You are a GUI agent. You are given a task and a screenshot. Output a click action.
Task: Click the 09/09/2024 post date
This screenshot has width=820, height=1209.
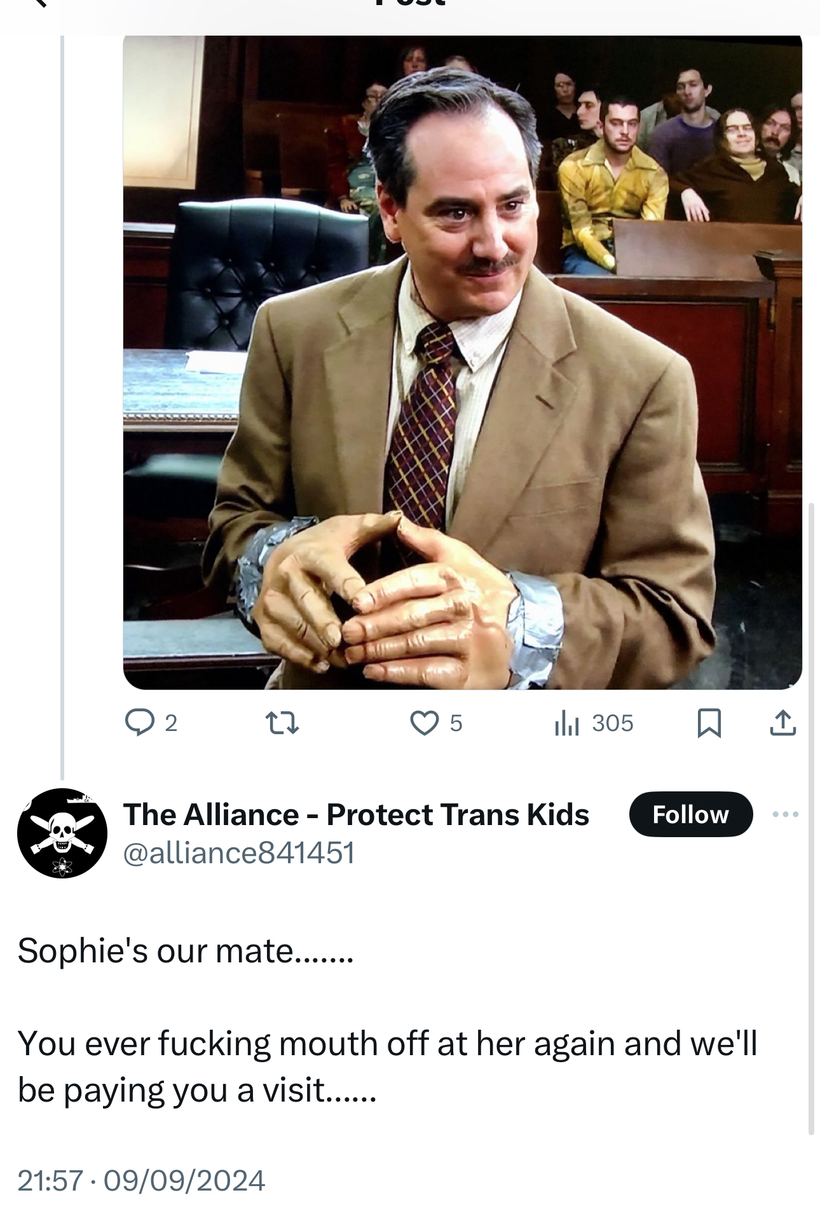pyautogui.click(x=184, y=1180)
